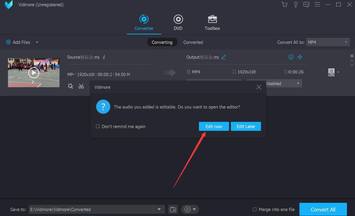Screen dimensions: 355x216
Task: Expand the Convert All to MP4 dropdown
Action: click(346, 42)
